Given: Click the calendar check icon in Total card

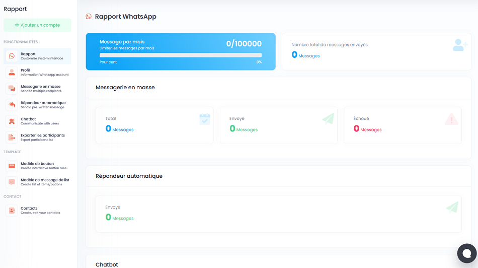Looking at the screenshot, I should 205,119.
